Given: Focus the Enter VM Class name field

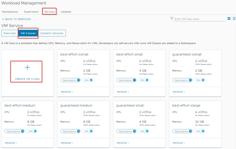Looking at the screenshot, I should tap(199, 19).
